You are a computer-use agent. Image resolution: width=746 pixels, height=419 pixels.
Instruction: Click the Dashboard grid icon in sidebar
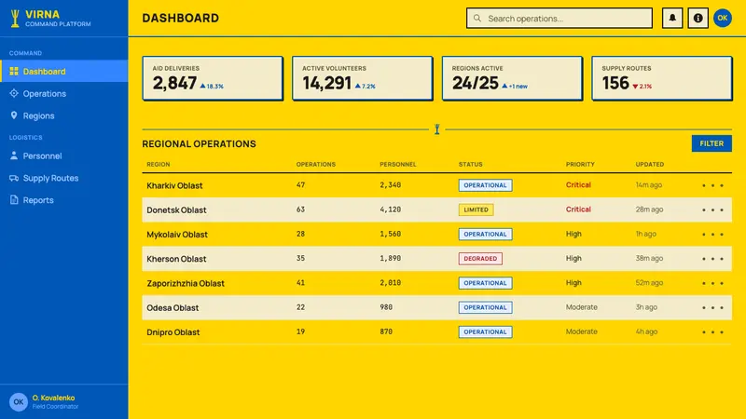(14, 72)
